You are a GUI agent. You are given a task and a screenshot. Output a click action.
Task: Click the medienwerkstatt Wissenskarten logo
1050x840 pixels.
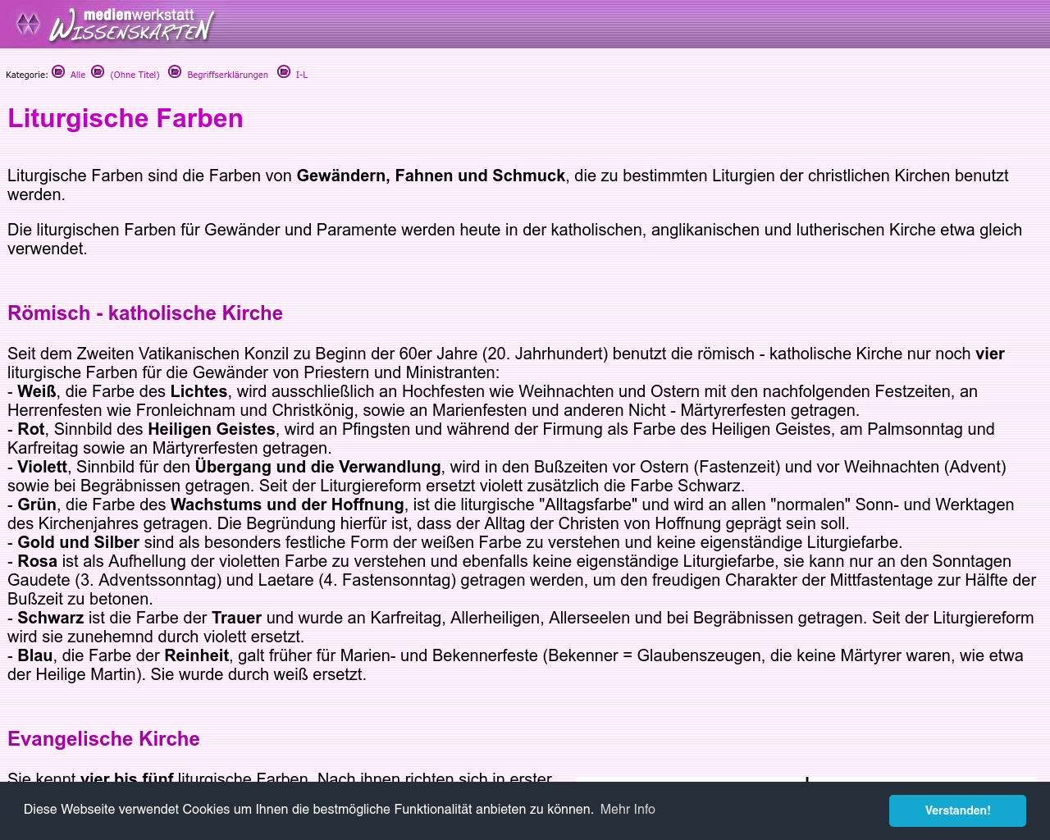point(115,24)
